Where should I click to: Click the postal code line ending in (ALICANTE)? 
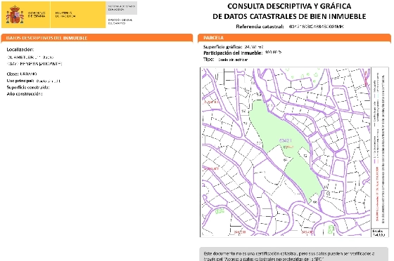pyautogui.click(x=34, y=64)
